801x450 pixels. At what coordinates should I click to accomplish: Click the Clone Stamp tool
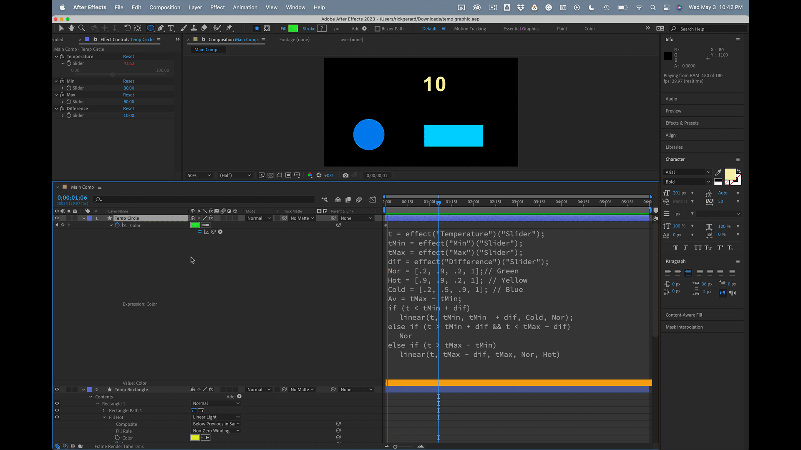click(x=194, y=28)
